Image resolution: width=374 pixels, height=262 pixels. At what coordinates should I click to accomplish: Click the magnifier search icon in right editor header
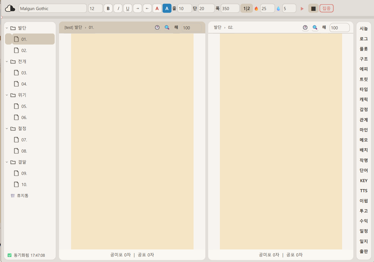click(x=315, y=27)
